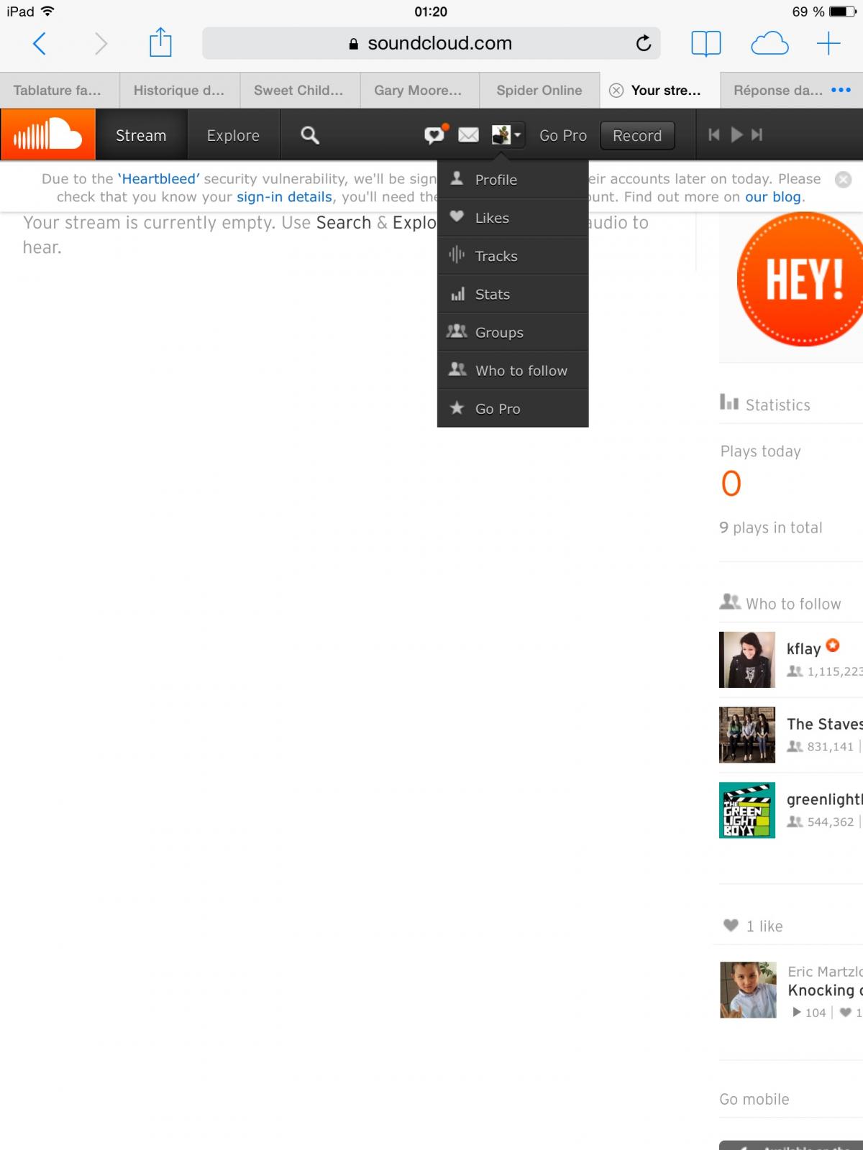Select Groups from the user menu

[513, 332]
